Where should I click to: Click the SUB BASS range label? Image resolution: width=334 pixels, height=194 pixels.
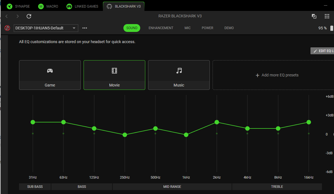[35, 186]
